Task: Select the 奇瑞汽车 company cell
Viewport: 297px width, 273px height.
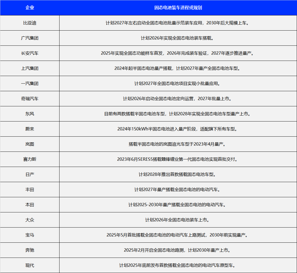Action: point(30,99)
